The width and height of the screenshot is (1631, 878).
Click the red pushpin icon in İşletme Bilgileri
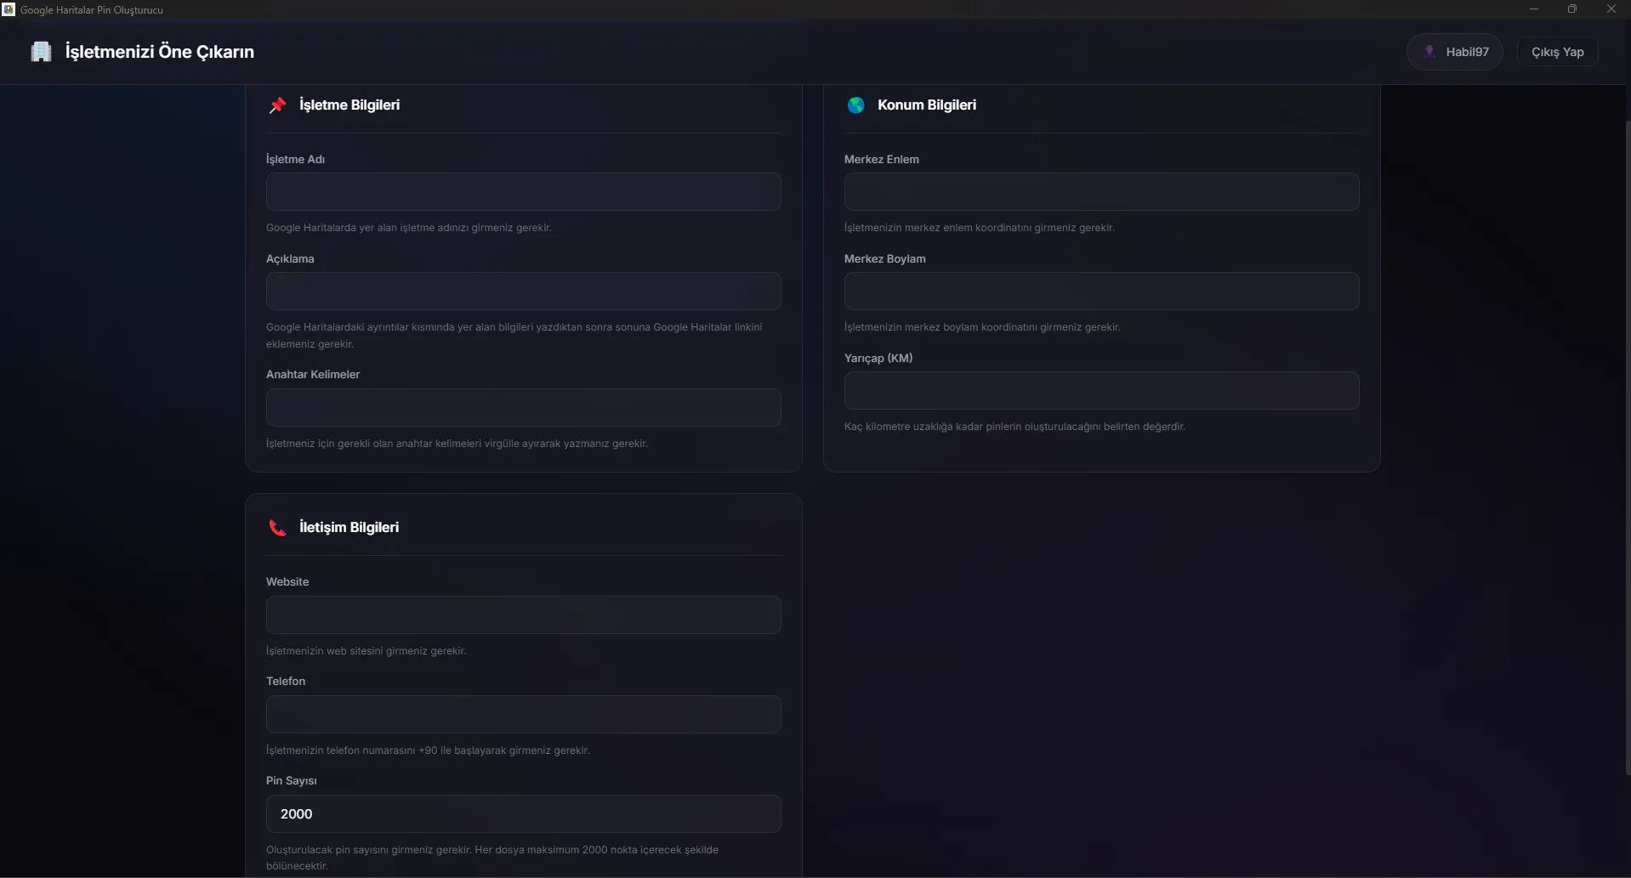277,105
